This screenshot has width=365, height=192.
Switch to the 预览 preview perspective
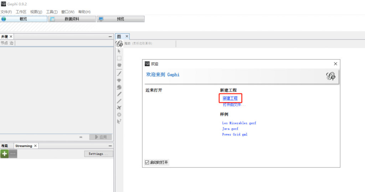click(120, 19)
